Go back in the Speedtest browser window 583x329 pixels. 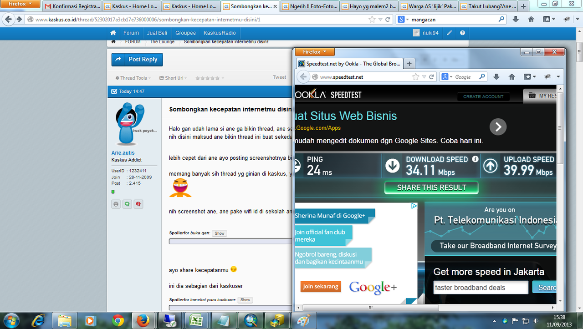click(x=303, y=77)
